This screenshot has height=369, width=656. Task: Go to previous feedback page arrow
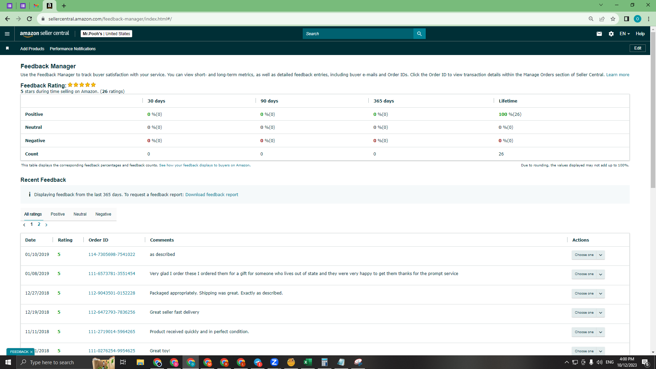24,225
